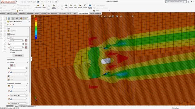195x109 pixels.
Task: Open the Display ribbon tool
Action: pyautogui.click(x=80, y=6)
